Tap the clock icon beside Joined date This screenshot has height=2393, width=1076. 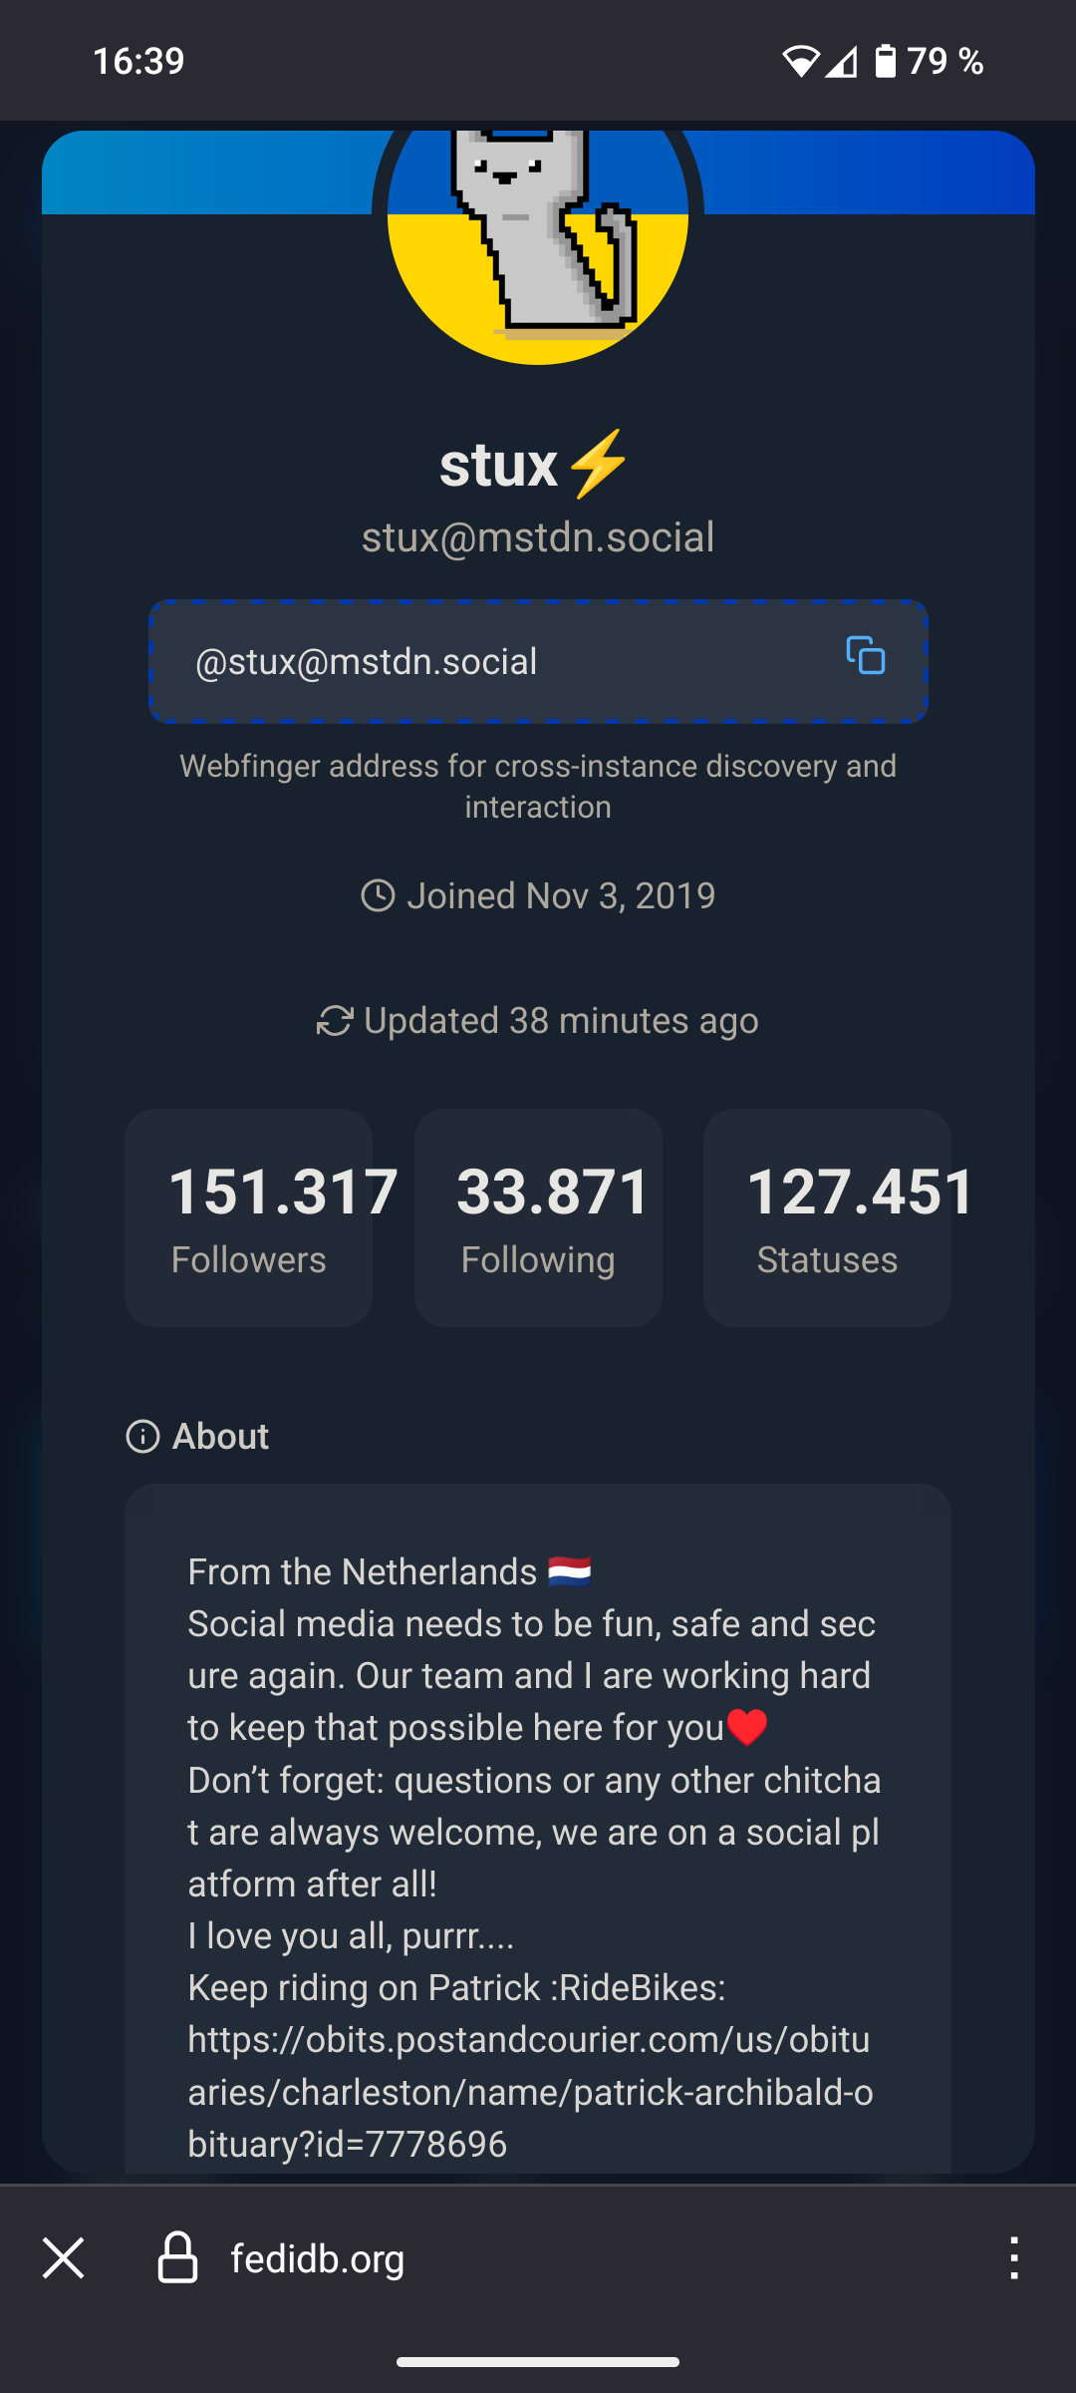click(378, 895)
